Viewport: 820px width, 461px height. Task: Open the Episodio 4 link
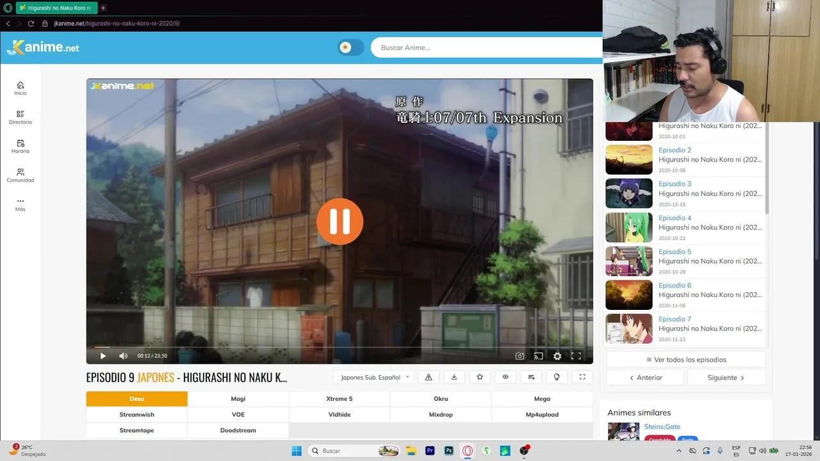tap(675, 218)
